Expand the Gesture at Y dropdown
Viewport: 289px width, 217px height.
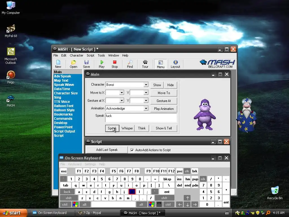tap(146, 101)
